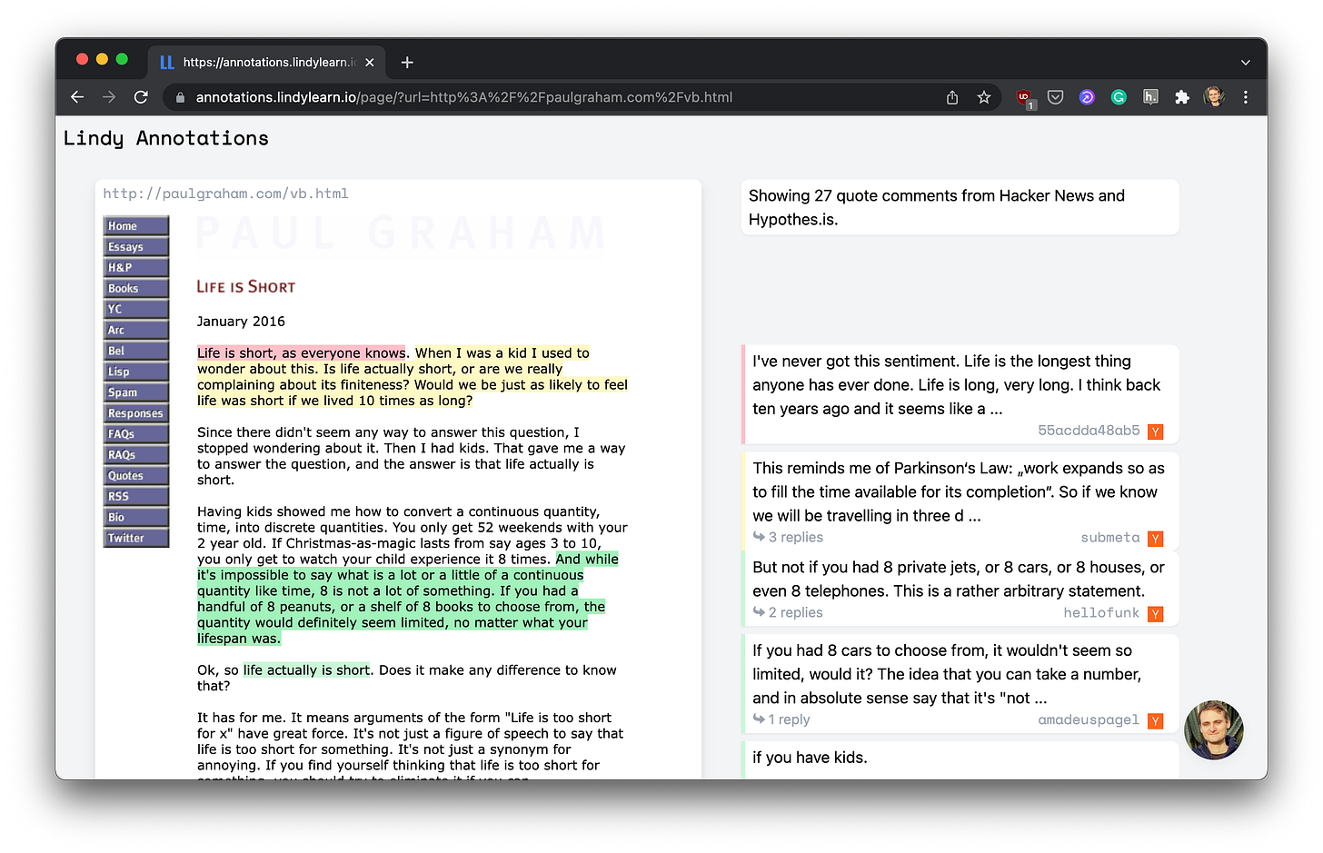Click the lock icon in address bar

[180, 97]
